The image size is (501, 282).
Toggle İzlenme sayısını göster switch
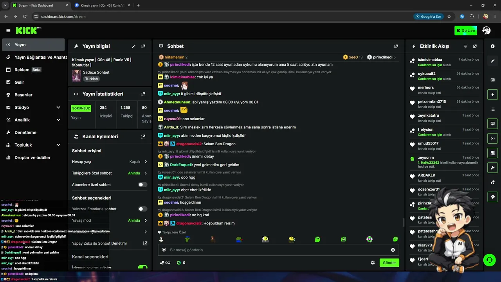143,268
